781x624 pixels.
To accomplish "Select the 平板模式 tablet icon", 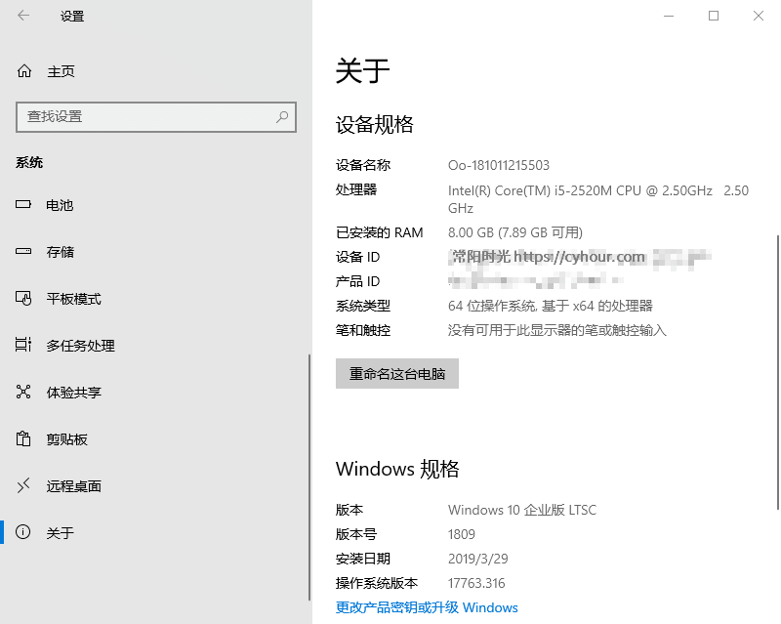I will [23, 298].
